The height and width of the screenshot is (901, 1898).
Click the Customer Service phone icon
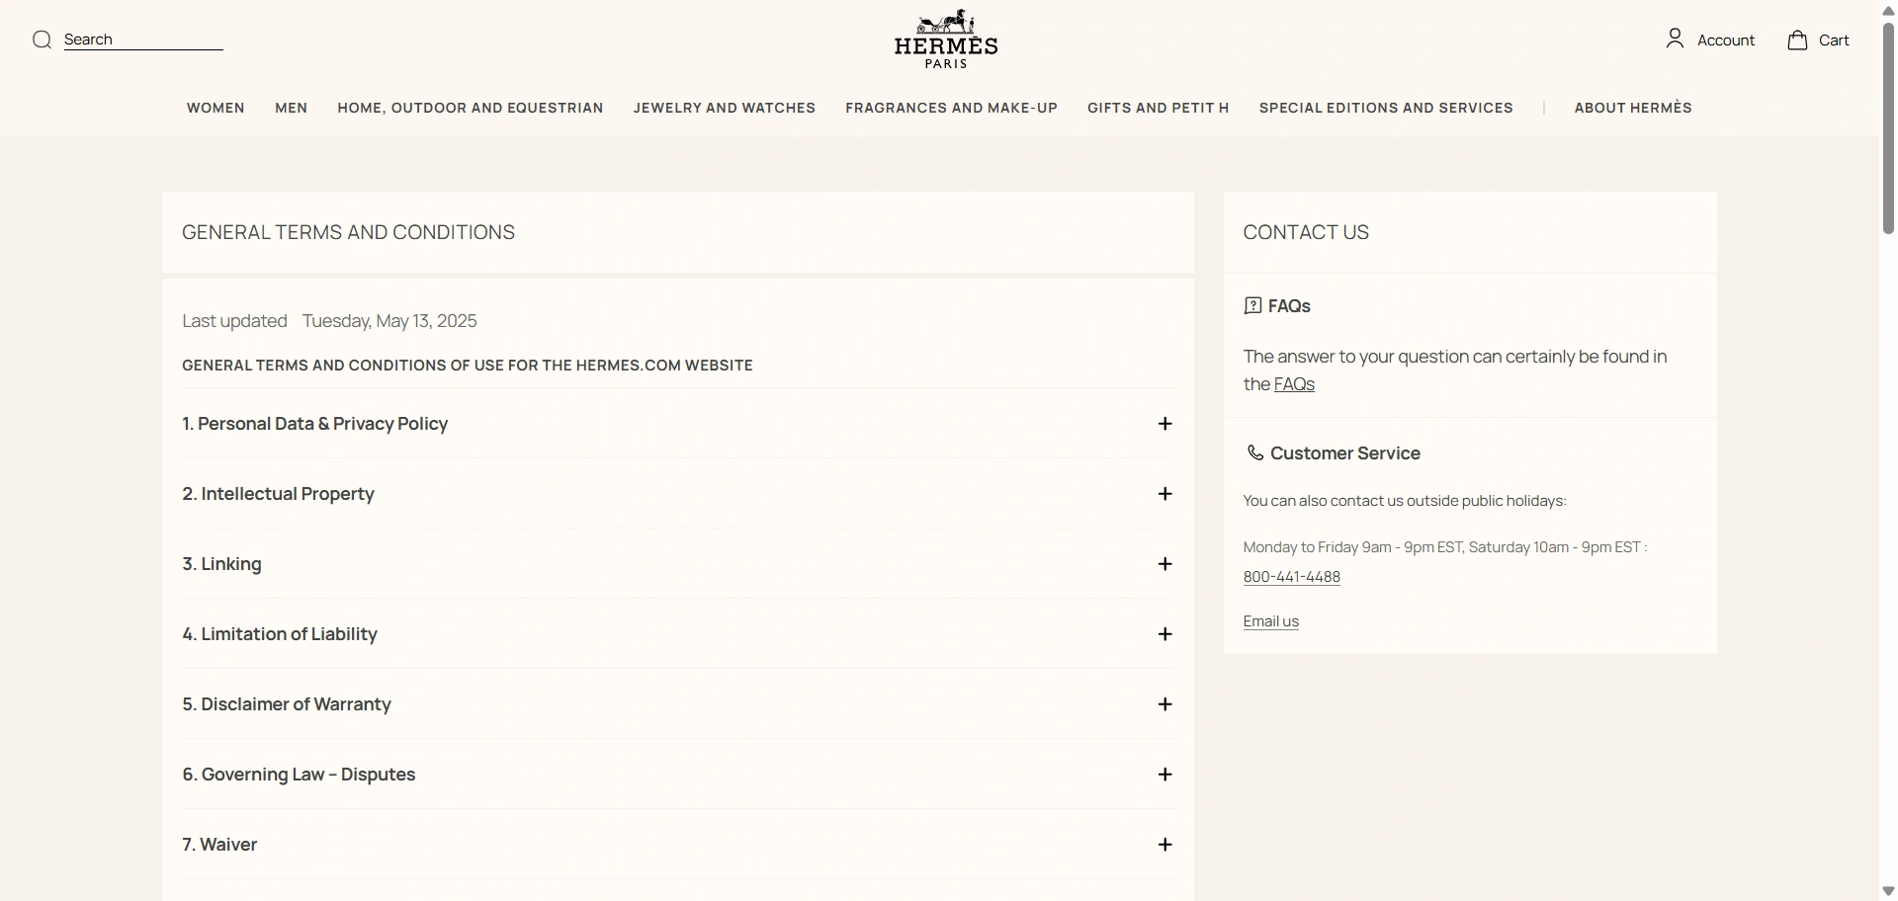1254,453
